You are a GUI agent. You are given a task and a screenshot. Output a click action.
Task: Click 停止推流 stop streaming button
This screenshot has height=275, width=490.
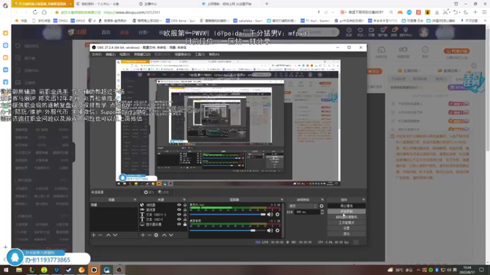346,206
